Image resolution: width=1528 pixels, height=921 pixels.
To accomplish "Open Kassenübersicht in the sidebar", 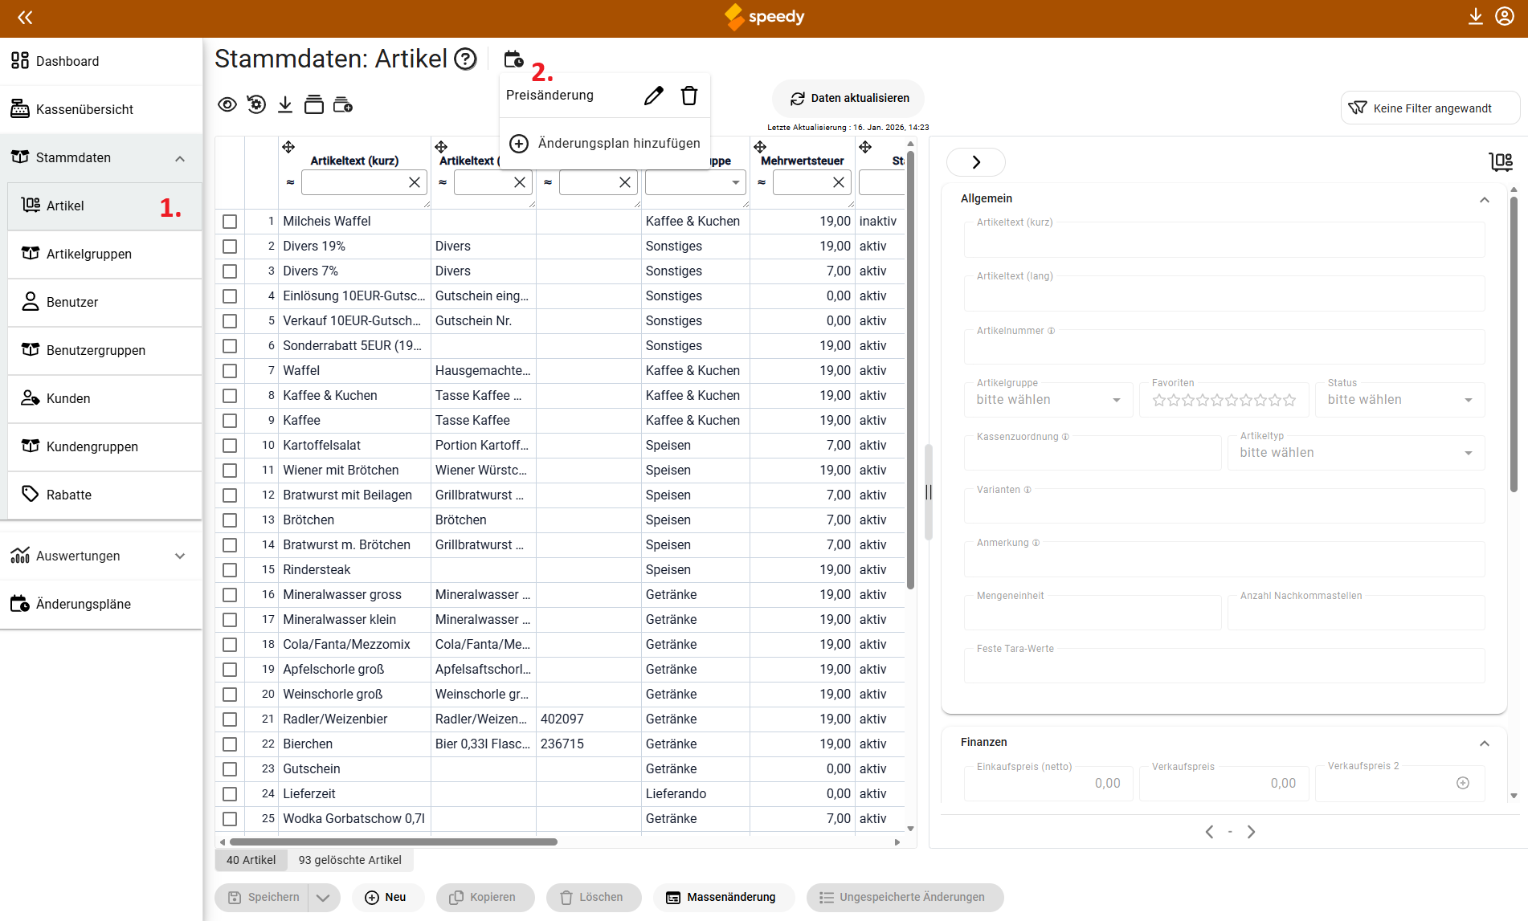I will coord(101,109).
